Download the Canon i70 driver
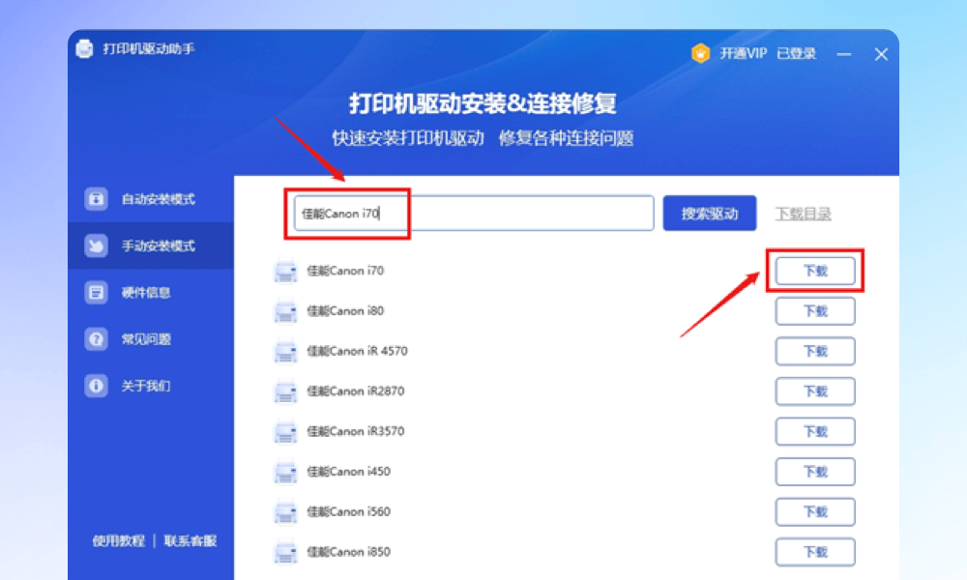Image resolution: width=967 pixels, height=580 pixels. pos(815,272)
